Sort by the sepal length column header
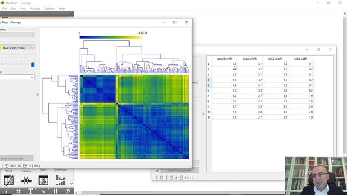The image size is (347, 195). click(x=224, y=59)
